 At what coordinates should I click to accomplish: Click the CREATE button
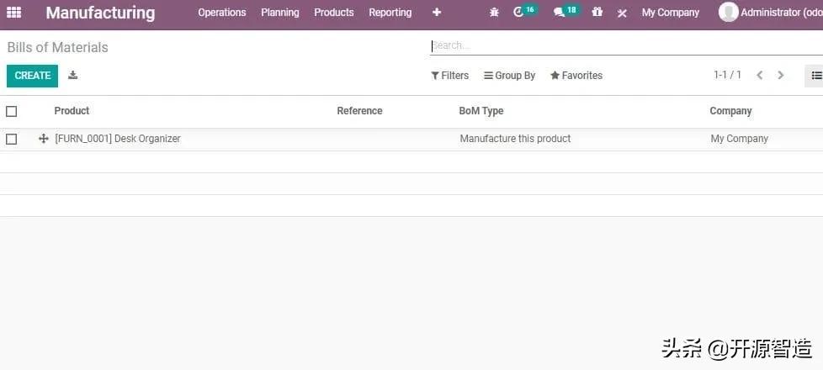[x=33, y=76]
